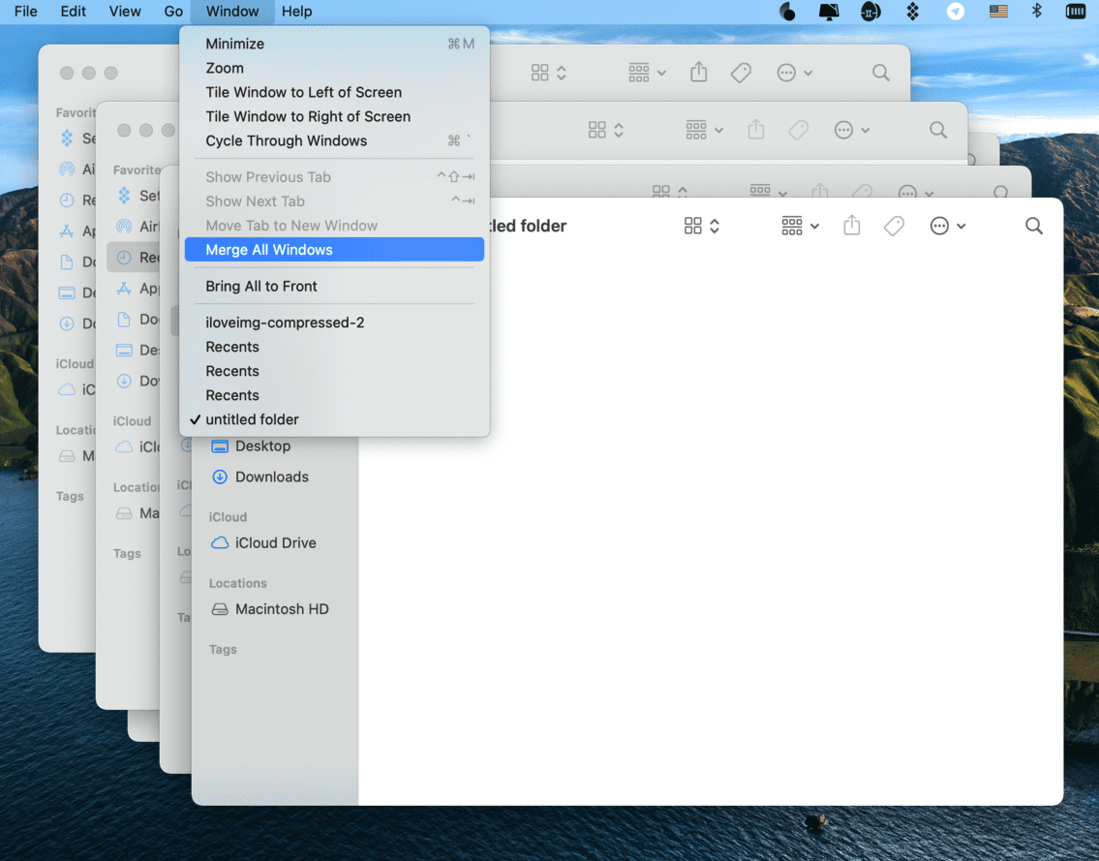Click search magnifier in rearmost Finder window
1099x861 pixels.
[881, 73]
